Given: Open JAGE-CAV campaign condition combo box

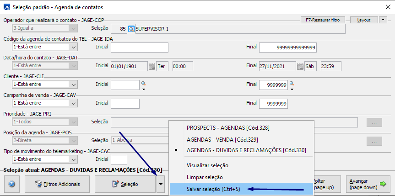Looking at the screenshot, I should [x=45, y=103].
